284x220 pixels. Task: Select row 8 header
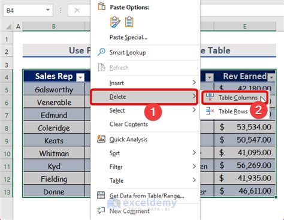tap(7, 128)
